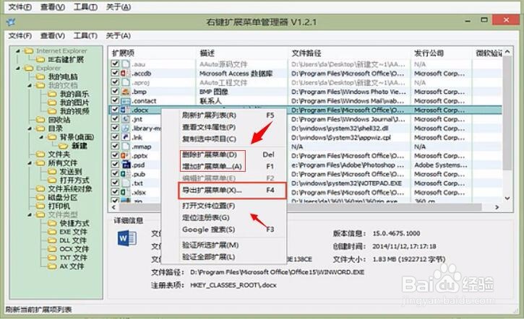Click the library icon beside .library-ms
The image size is (524, 319).
125,128
